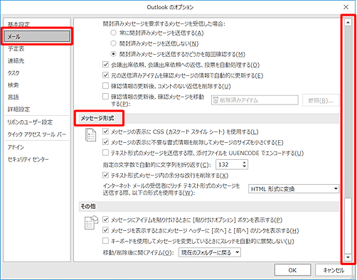The image size is (357, 280).
Task: Increase the wrap character count spinner
Action: point(245,163)
